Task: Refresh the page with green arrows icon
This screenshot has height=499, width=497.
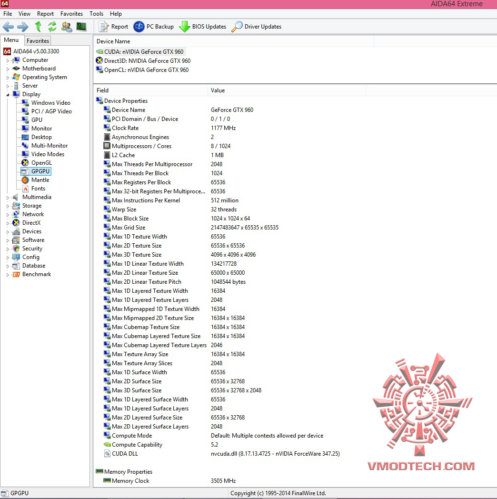Action: 52,27
